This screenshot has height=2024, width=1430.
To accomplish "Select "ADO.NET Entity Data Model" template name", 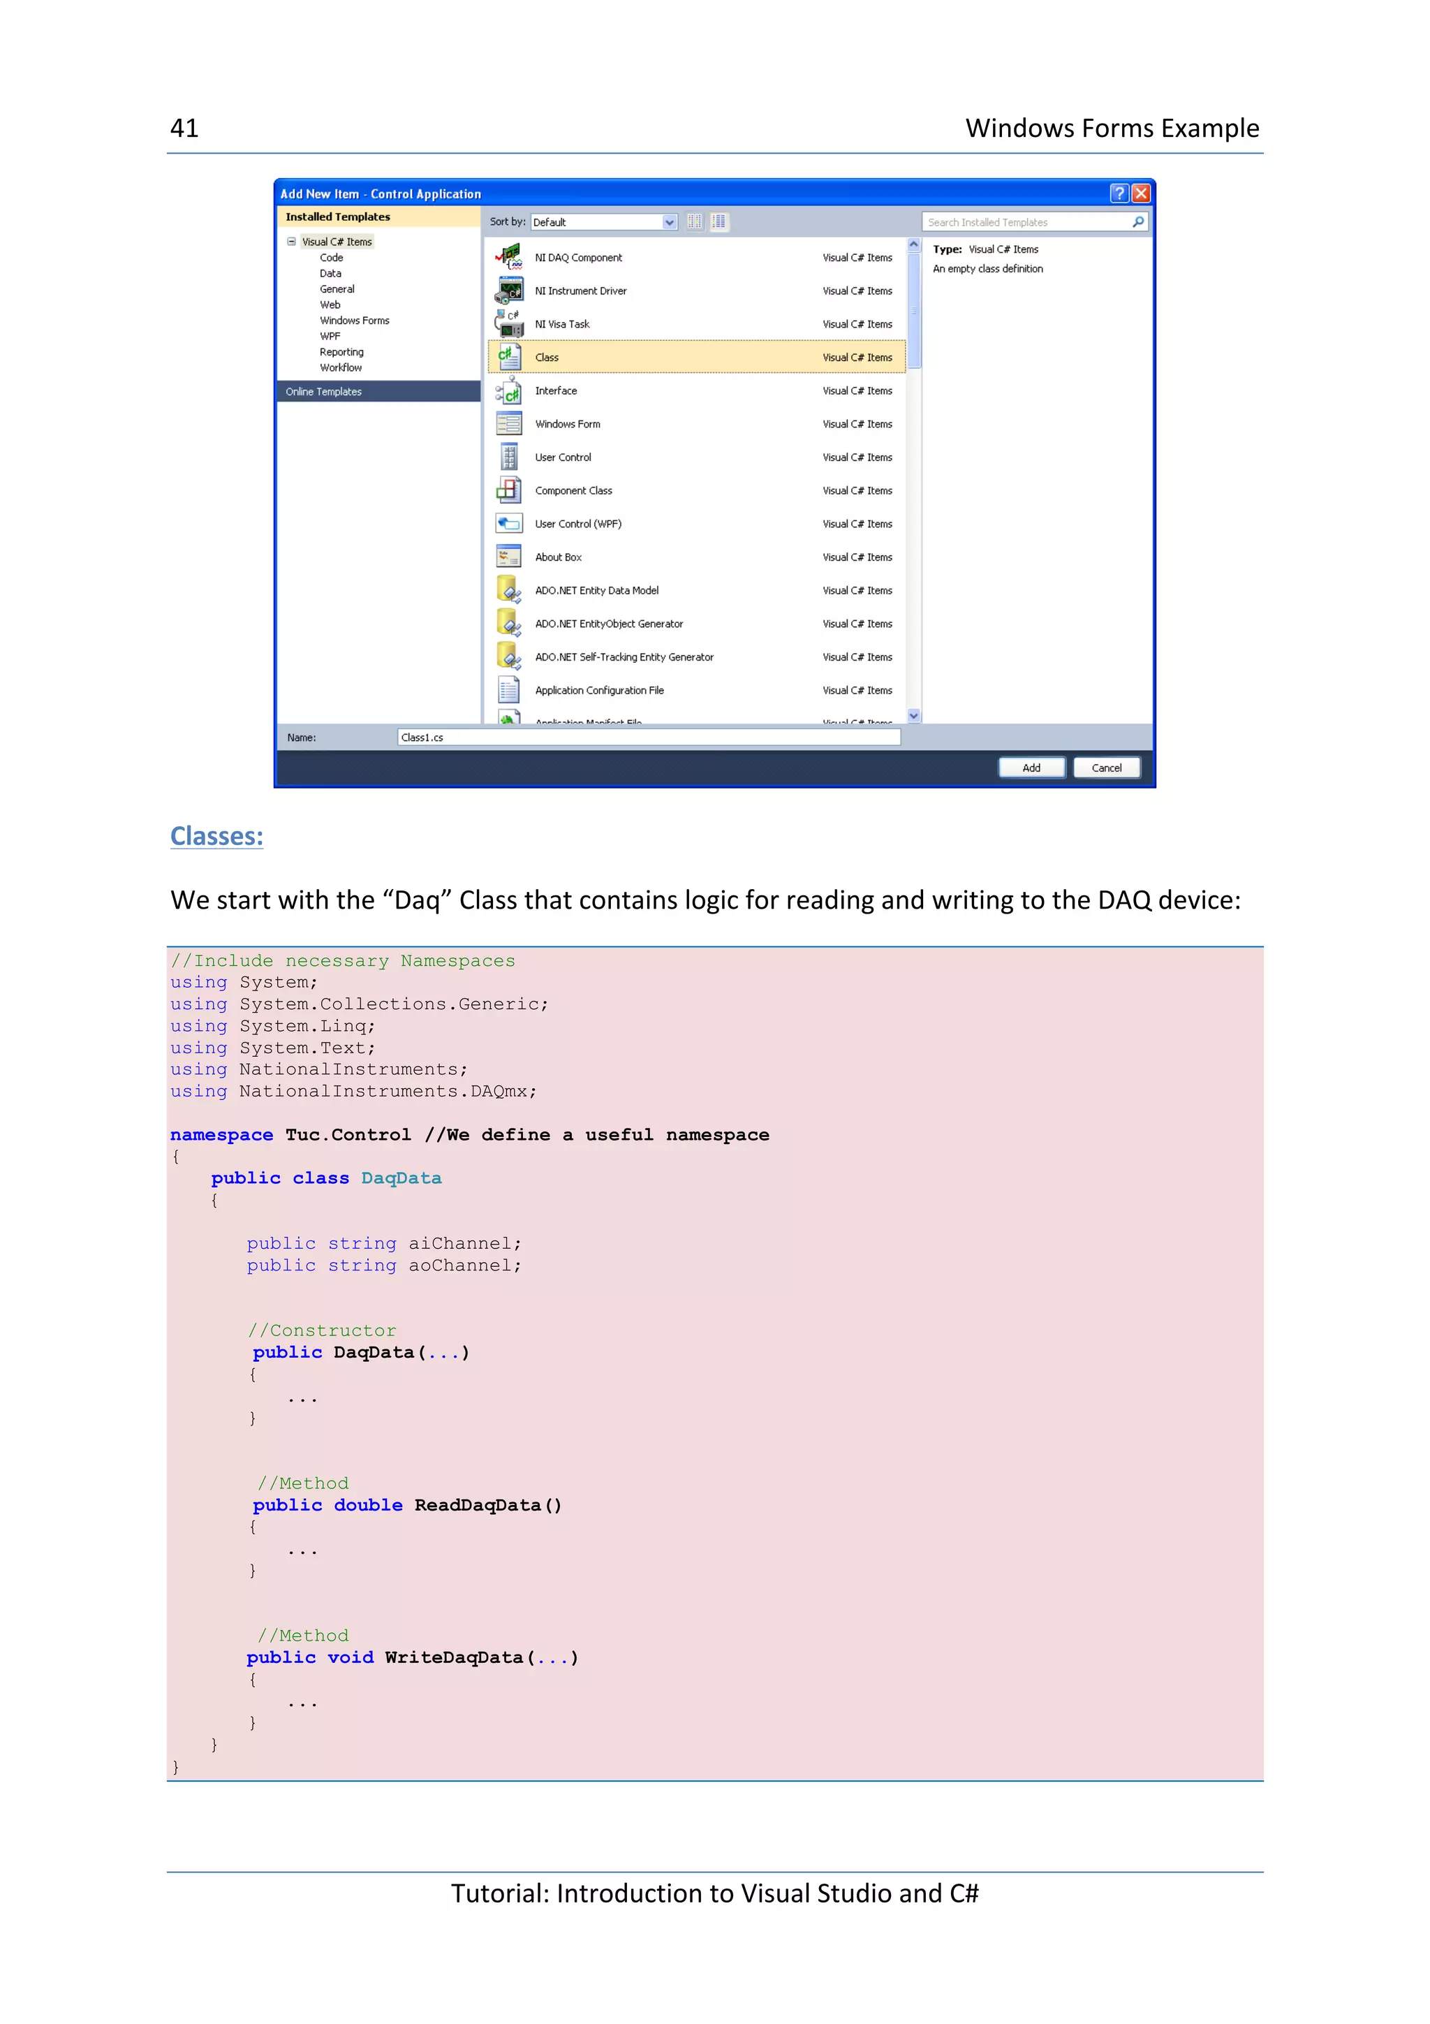I will click(596, 591).
